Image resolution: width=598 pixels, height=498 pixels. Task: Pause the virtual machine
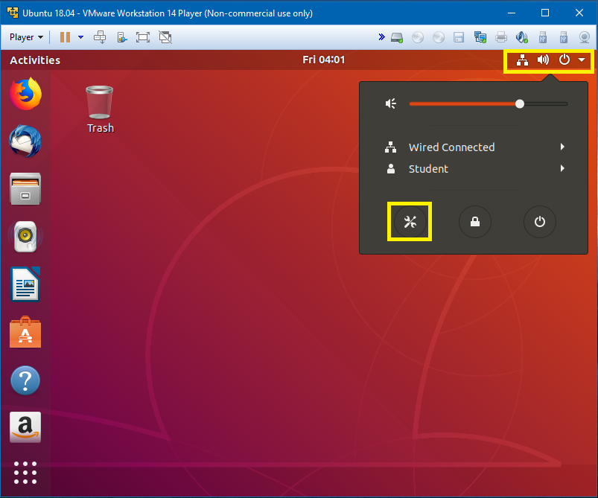point(66,37)
